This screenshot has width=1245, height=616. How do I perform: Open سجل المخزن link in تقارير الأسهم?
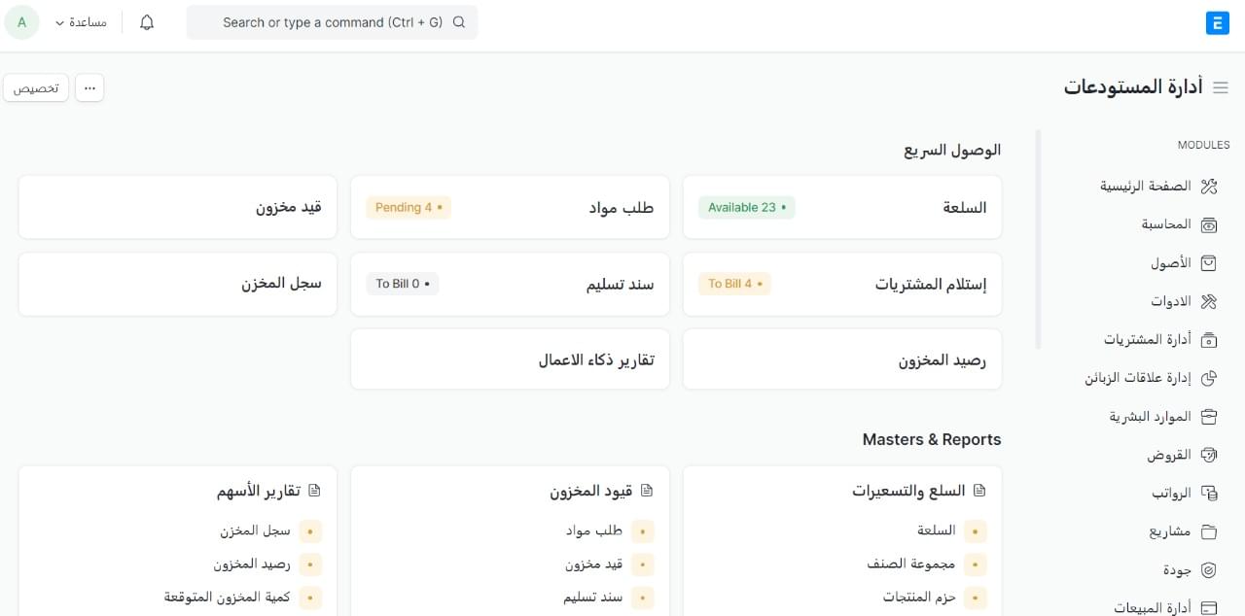click(x=256, y=530)
